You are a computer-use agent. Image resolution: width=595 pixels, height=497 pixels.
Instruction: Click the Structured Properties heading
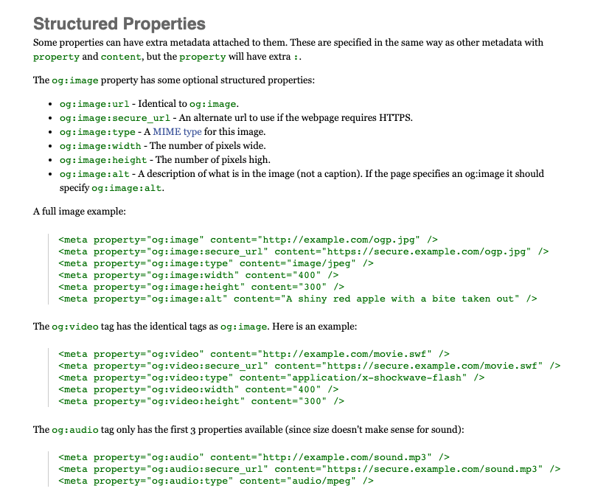(x=119, y=24)
